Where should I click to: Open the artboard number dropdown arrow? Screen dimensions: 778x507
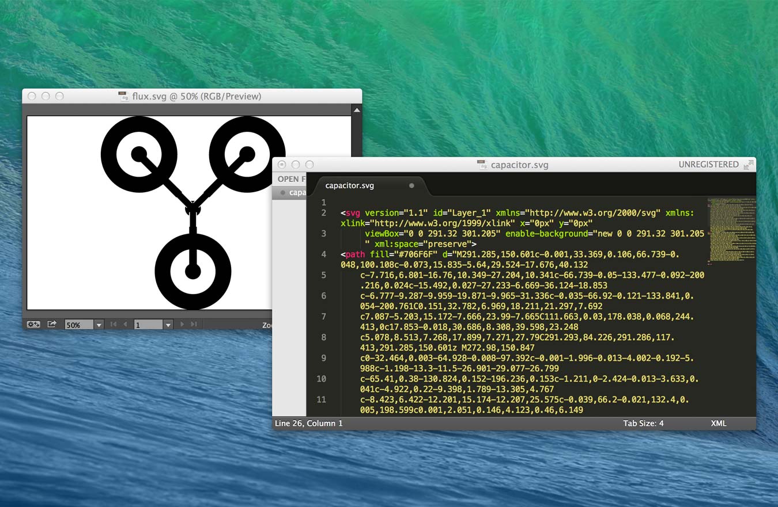click(168, 325)
